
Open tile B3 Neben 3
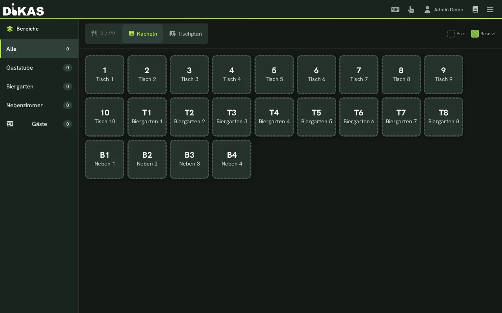pos(189,159)
